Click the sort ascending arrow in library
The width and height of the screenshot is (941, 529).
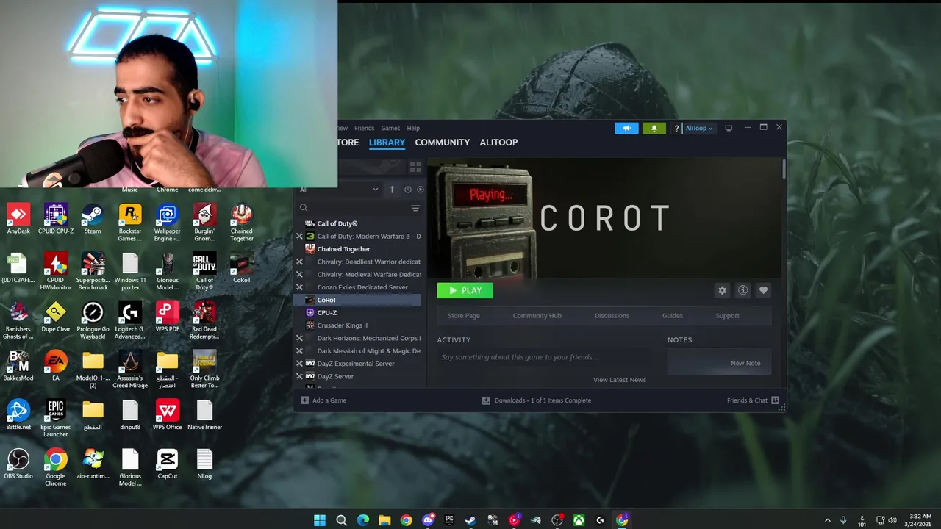coord(392,190)
